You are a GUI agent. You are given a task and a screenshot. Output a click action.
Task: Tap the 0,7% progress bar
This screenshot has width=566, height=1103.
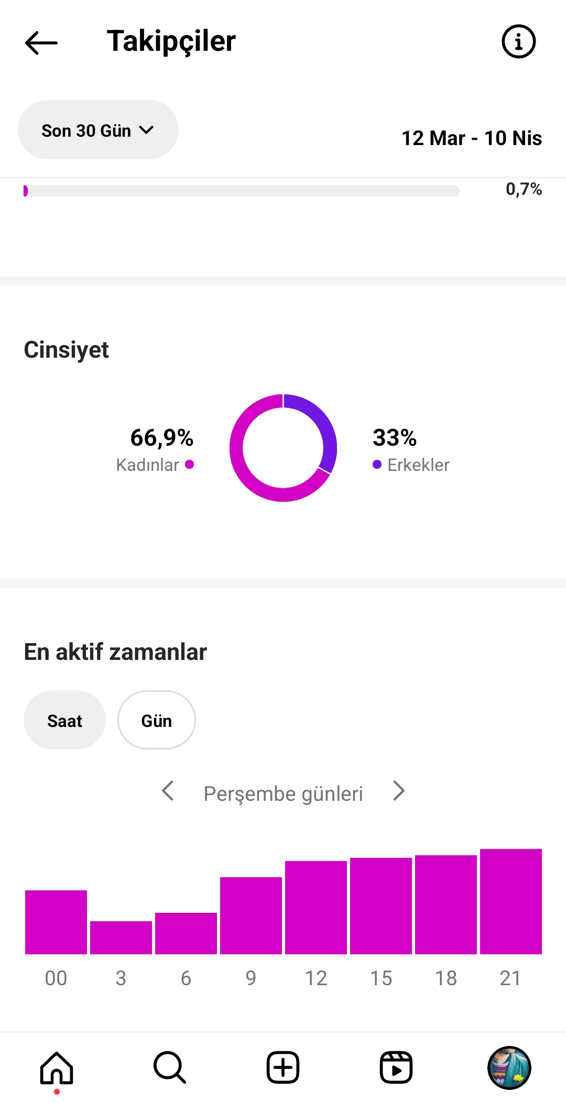click(x=242, y=191)
